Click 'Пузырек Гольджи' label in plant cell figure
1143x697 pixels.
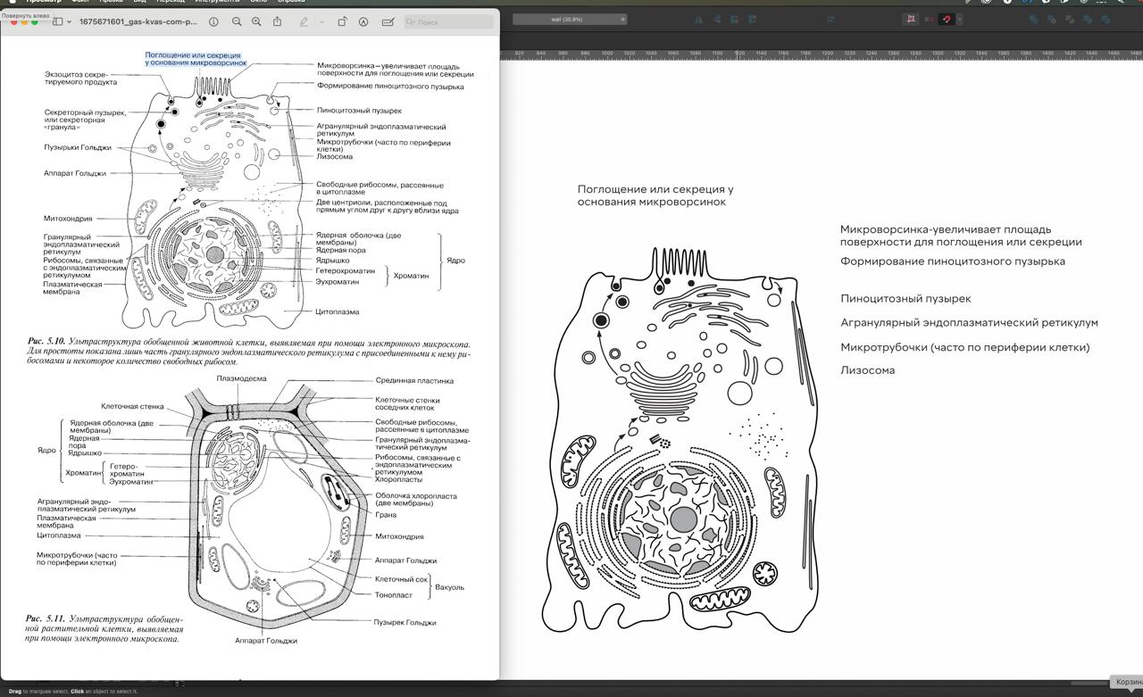coord(405,622)
